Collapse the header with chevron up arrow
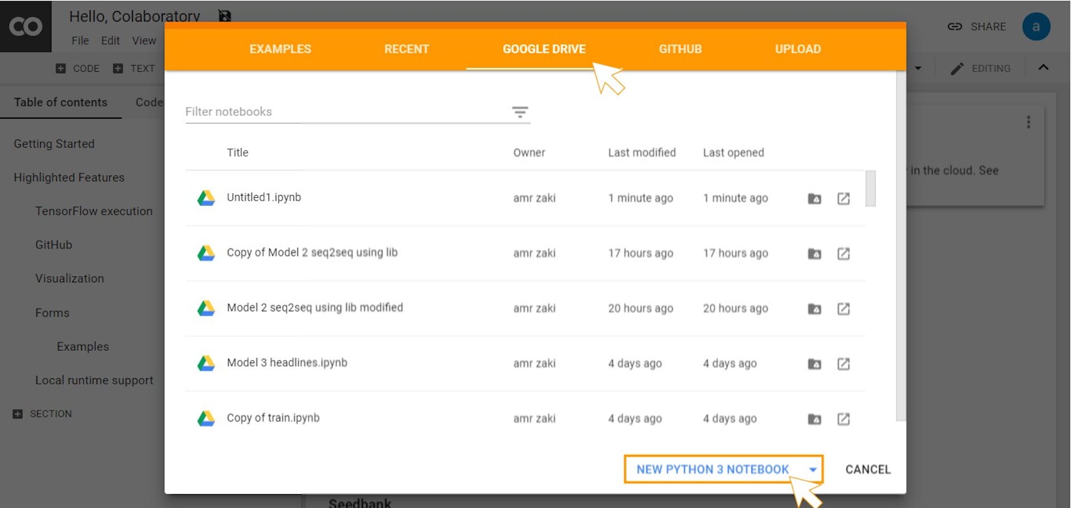This screenshot has height=508, width=1071. (x=1043, y=67)
